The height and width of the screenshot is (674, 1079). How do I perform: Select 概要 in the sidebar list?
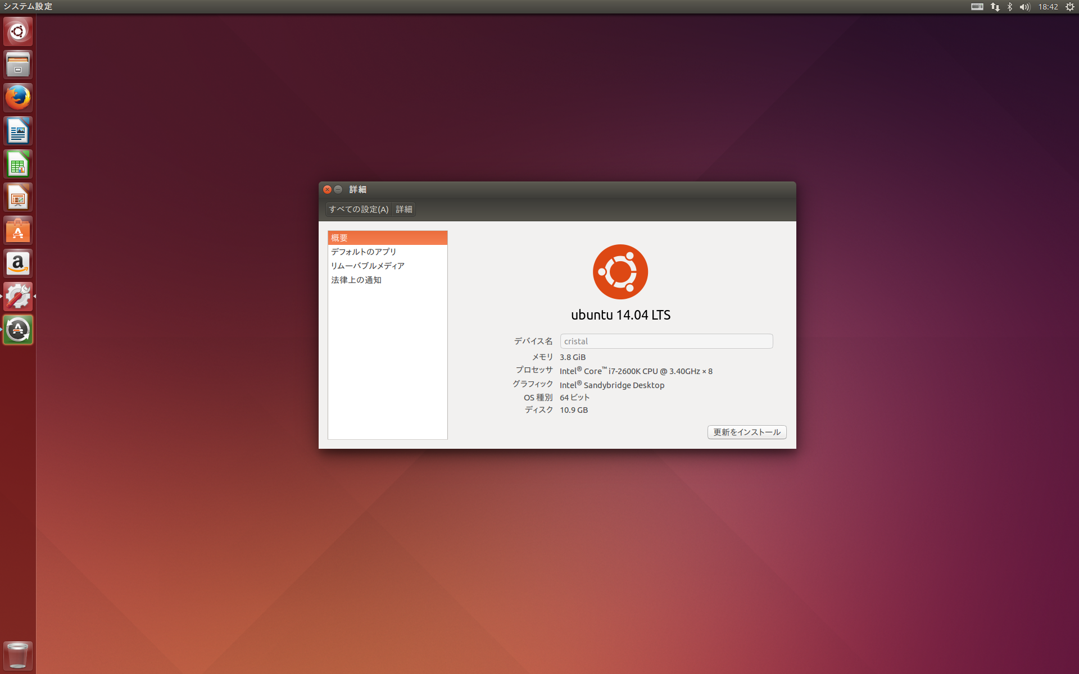(387, 238)
